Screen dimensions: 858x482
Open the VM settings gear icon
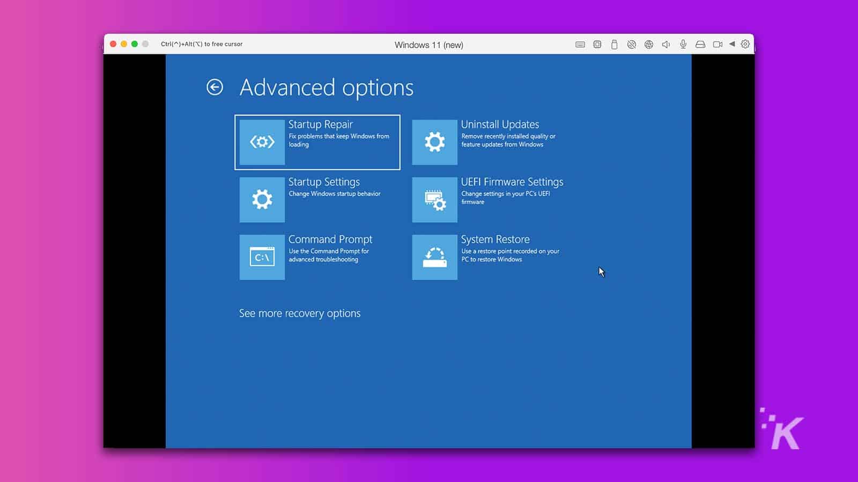[x=744, y=44]
